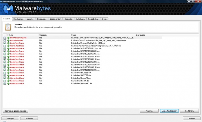Click bug icon for 0101120101464955.exe row
Screen dimensions: 202x122
tap(8, 51)
